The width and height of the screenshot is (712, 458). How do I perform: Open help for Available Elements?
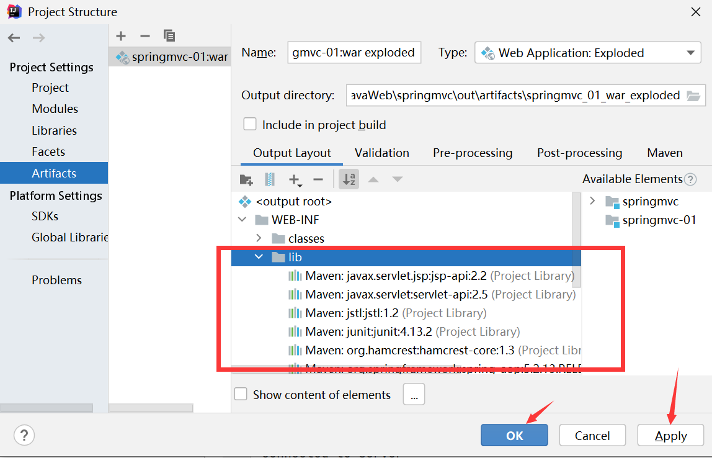click(x=690, y=179)
